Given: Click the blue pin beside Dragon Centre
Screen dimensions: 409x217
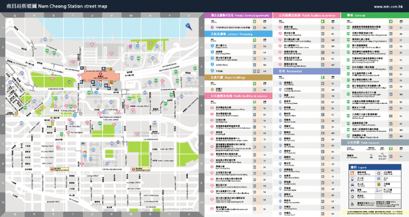Looking at the screenshot, I should (x=212, y=46).
